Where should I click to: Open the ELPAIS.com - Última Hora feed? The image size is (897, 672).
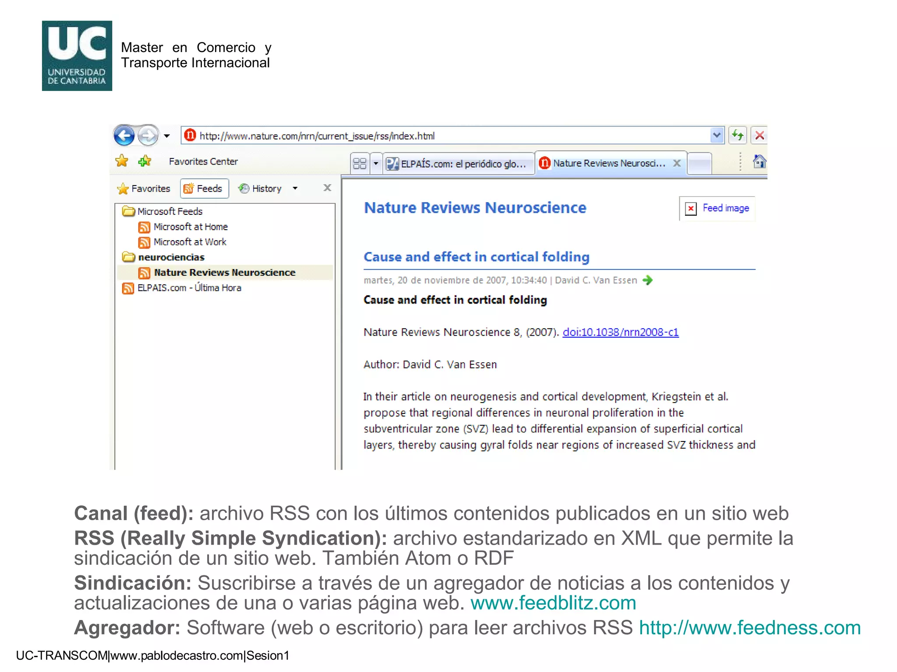click(x=182, y=288)
